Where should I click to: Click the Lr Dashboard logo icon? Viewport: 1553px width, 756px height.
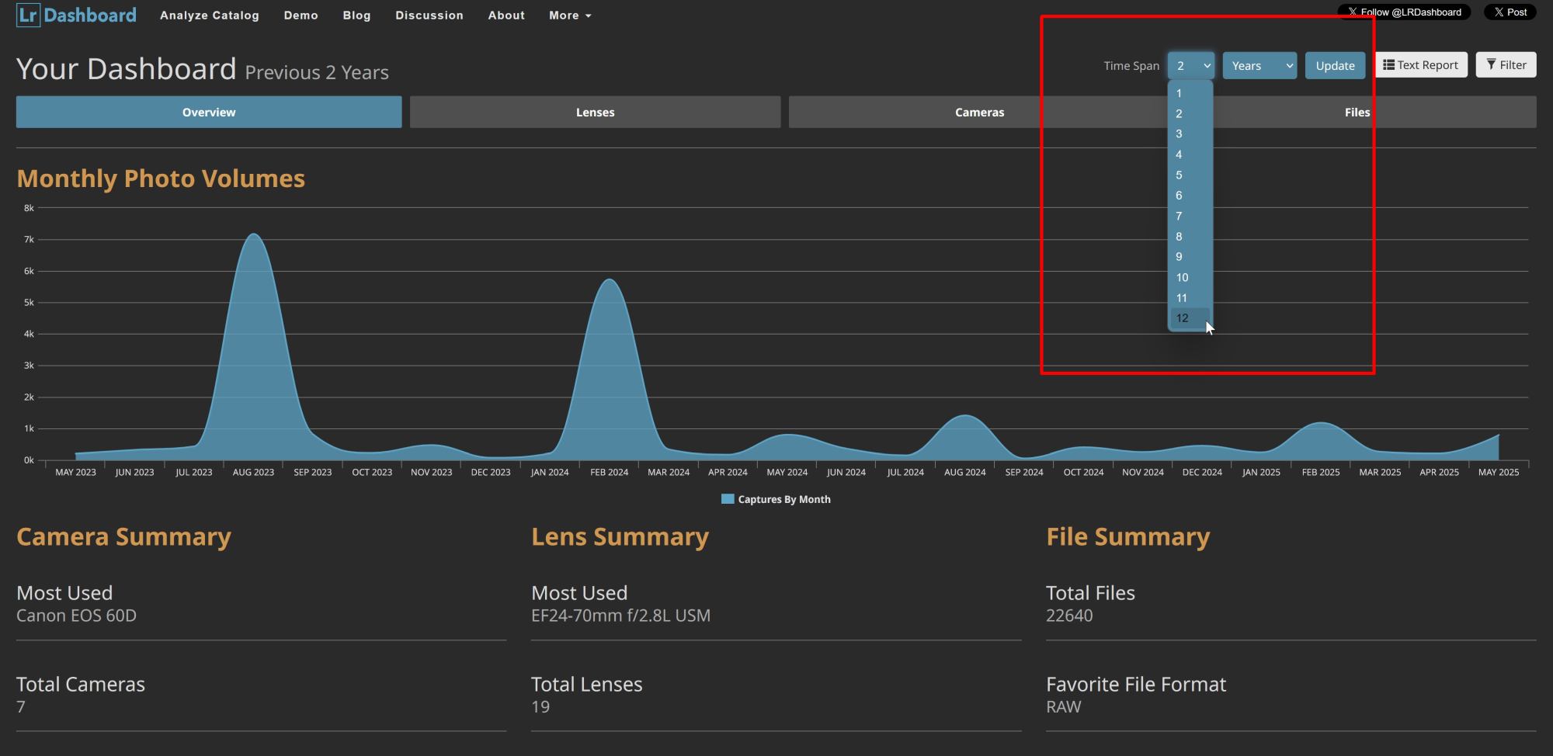(x=28, y=16)
